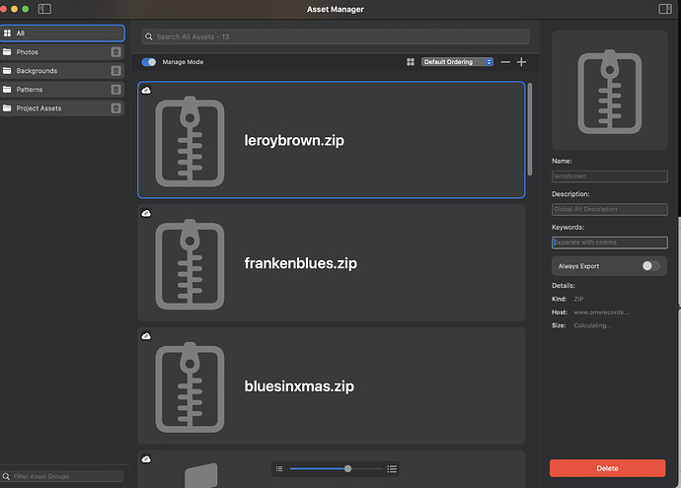Screen dimensions: 681x488
Task: Delete the Patterns group with trash icon
Action: click(x=115, y=90)
